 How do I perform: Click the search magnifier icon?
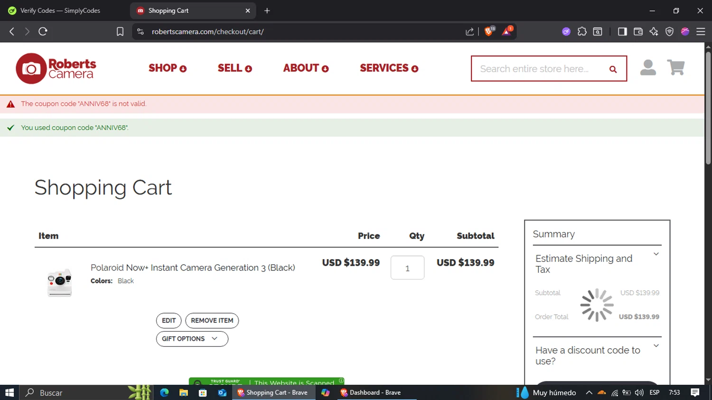point(613,69)
